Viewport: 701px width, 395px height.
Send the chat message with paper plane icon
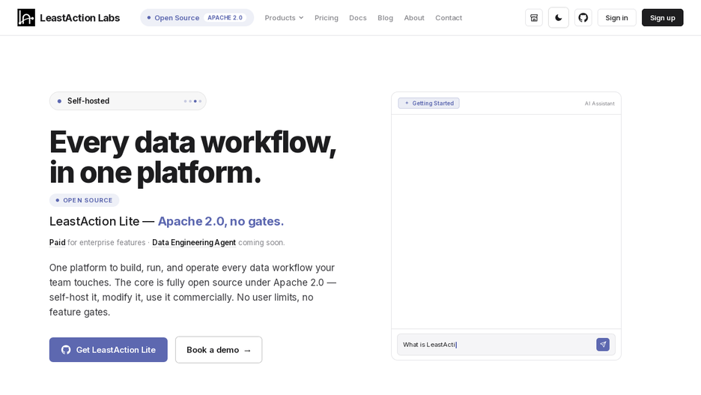603,345
